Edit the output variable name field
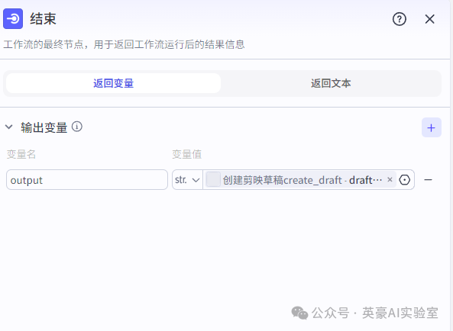 pos(87,180)
